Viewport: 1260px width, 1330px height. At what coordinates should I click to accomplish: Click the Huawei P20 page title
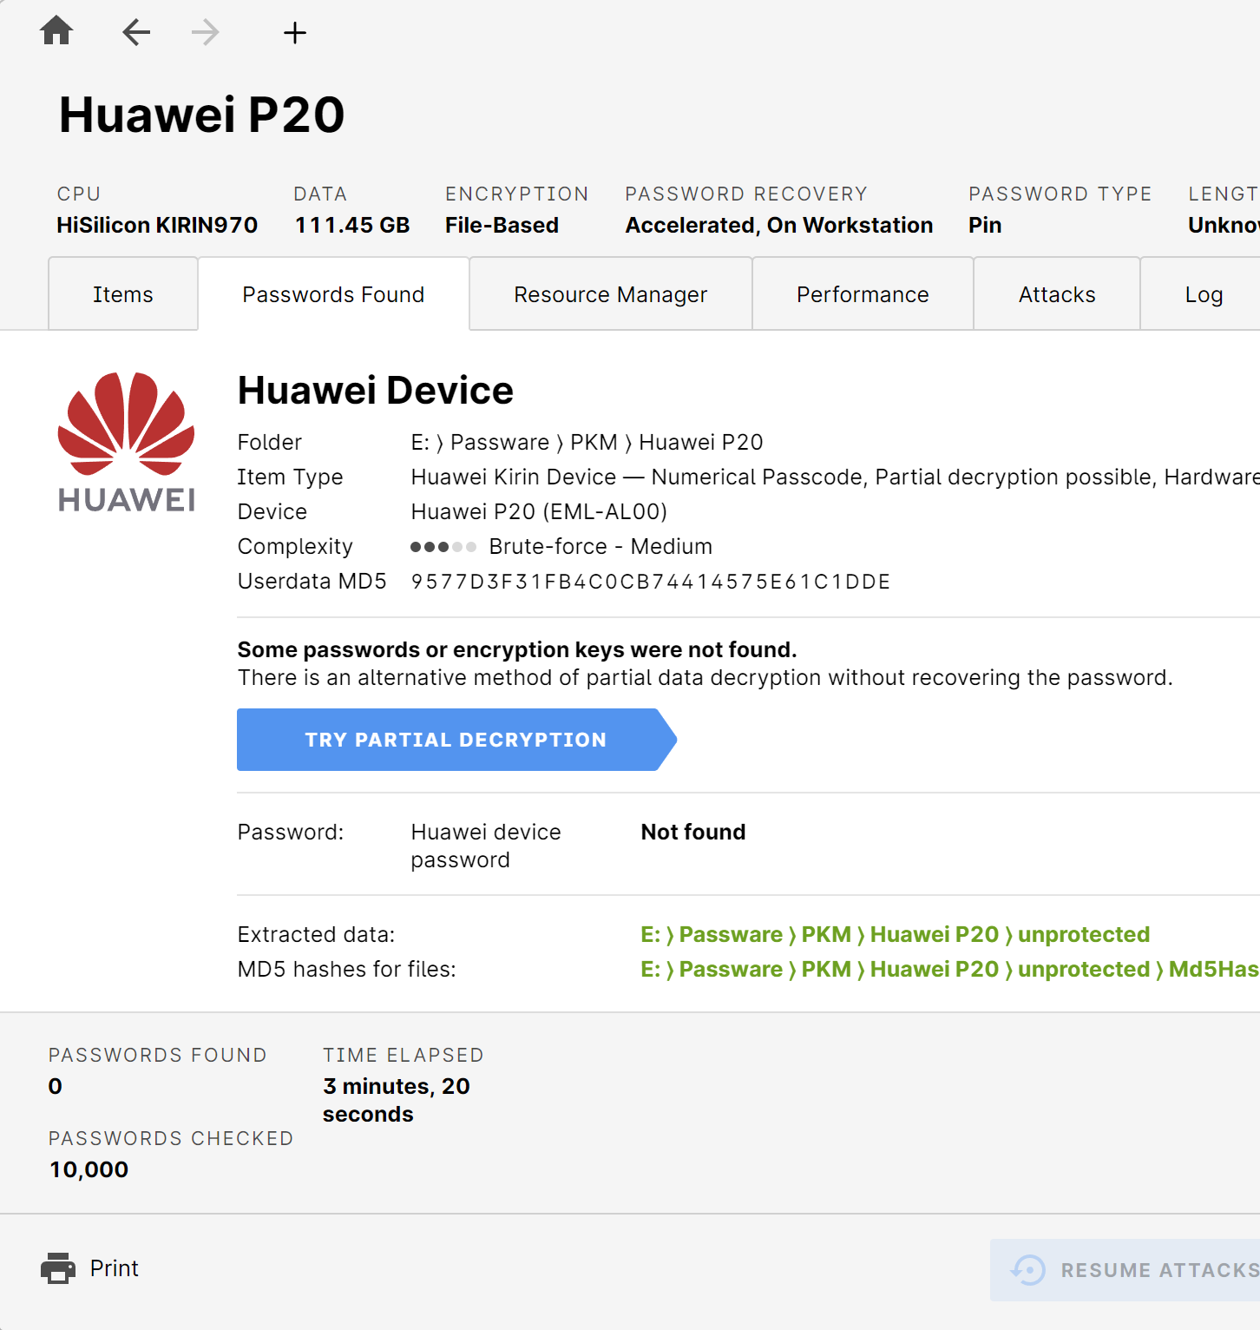201,115
